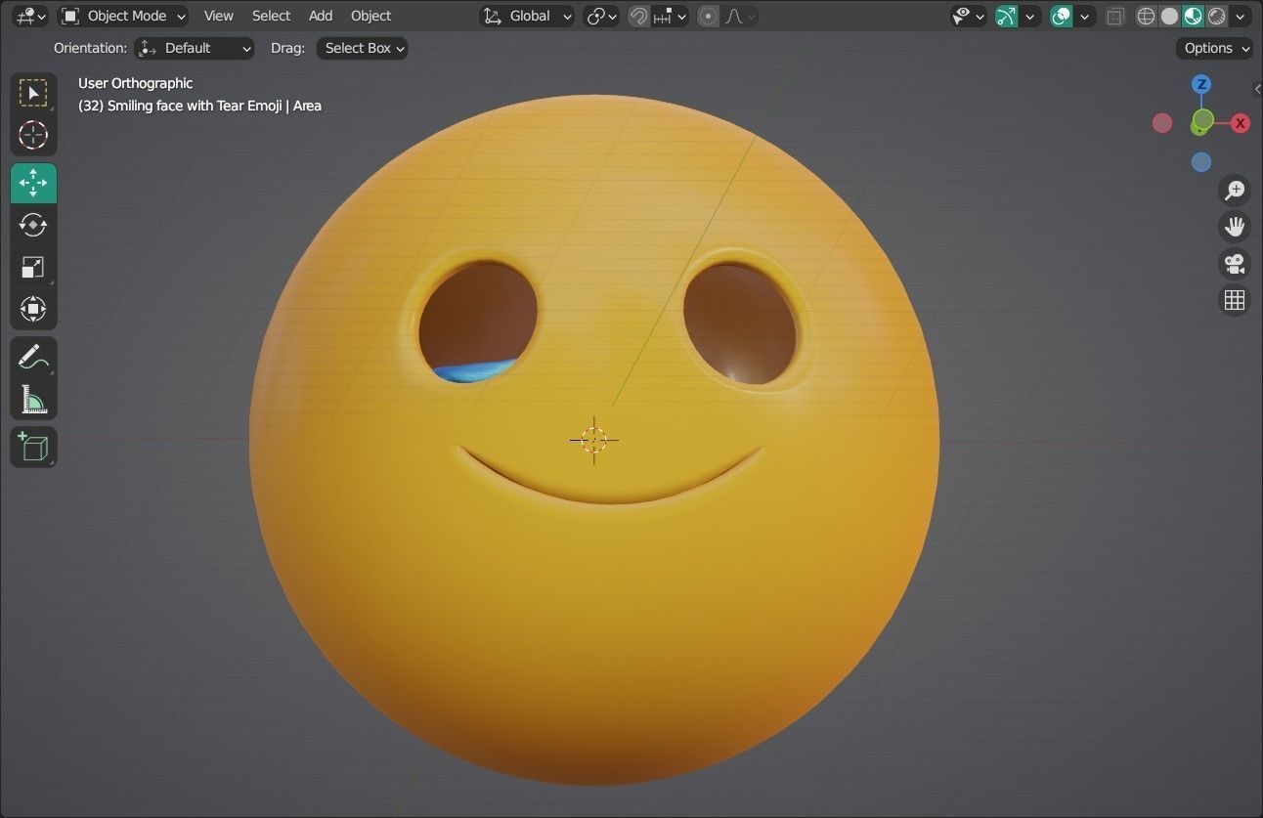Open the Orientation Default dropdown

click(194, 48)
